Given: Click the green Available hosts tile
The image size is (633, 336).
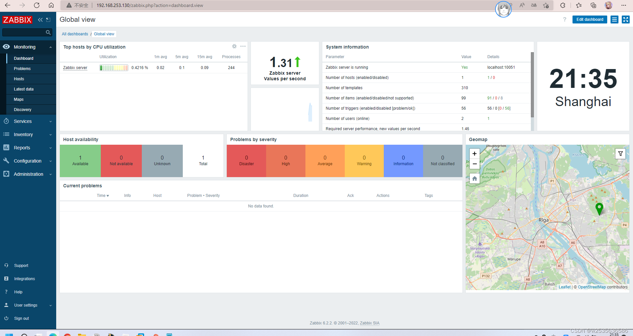Looking at the screenshot, I should (80, 161).
